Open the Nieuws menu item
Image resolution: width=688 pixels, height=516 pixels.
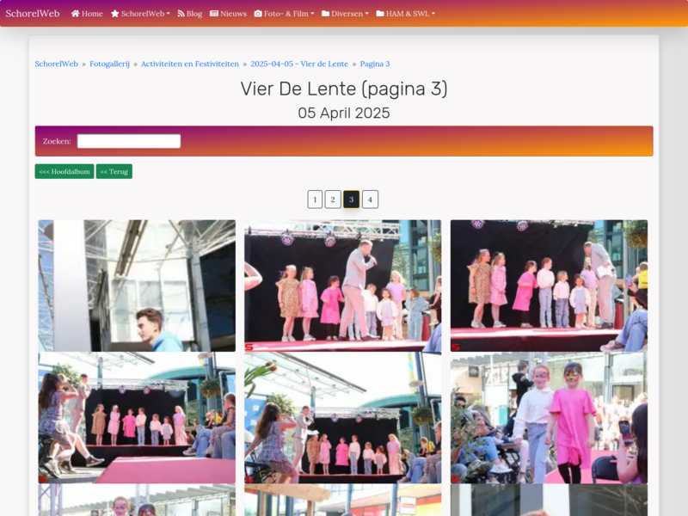click(x=228, y=14)
